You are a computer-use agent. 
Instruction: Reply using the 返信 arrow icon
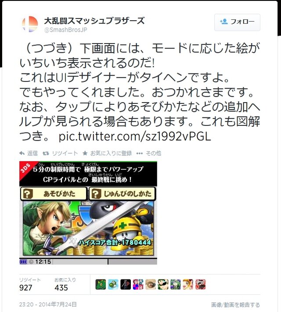point(22,153)
